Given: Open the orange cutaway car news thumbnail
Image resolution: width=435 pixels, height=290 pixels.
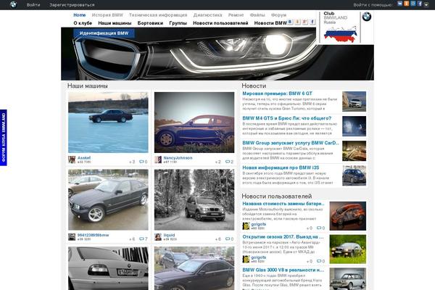Looking at the screenshot, I should pyautogui.click(x=348, y=216).
